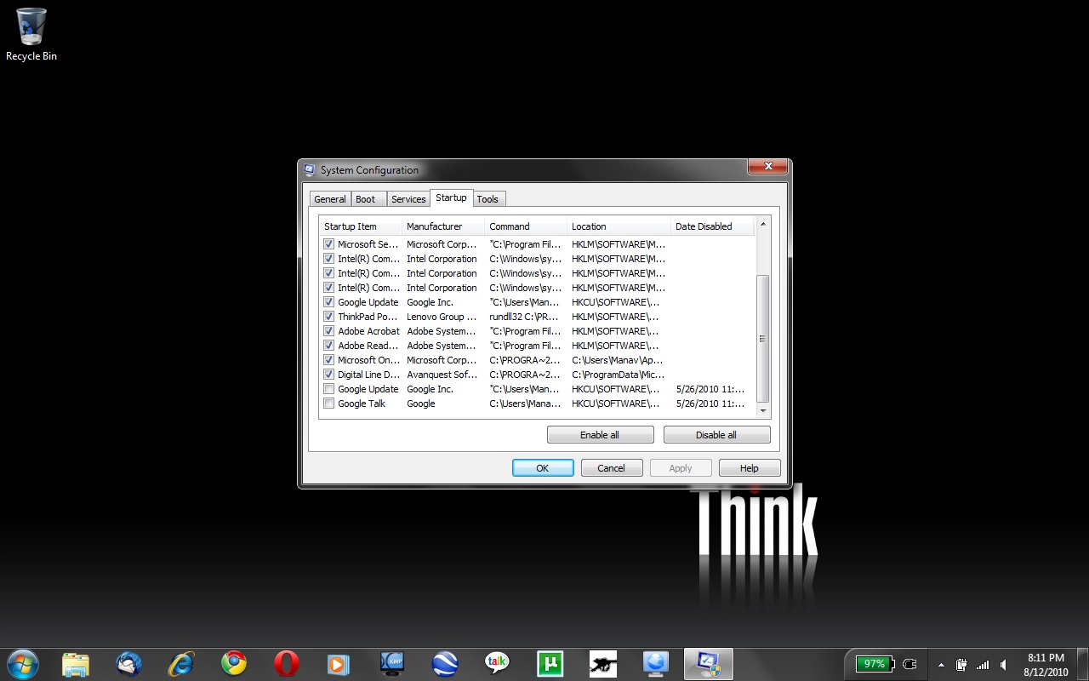
Task: Click the power tray icon
Action: 962,665
